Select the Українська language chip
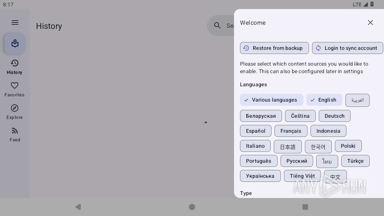This screenshot has width=384, height=216. 260,176
